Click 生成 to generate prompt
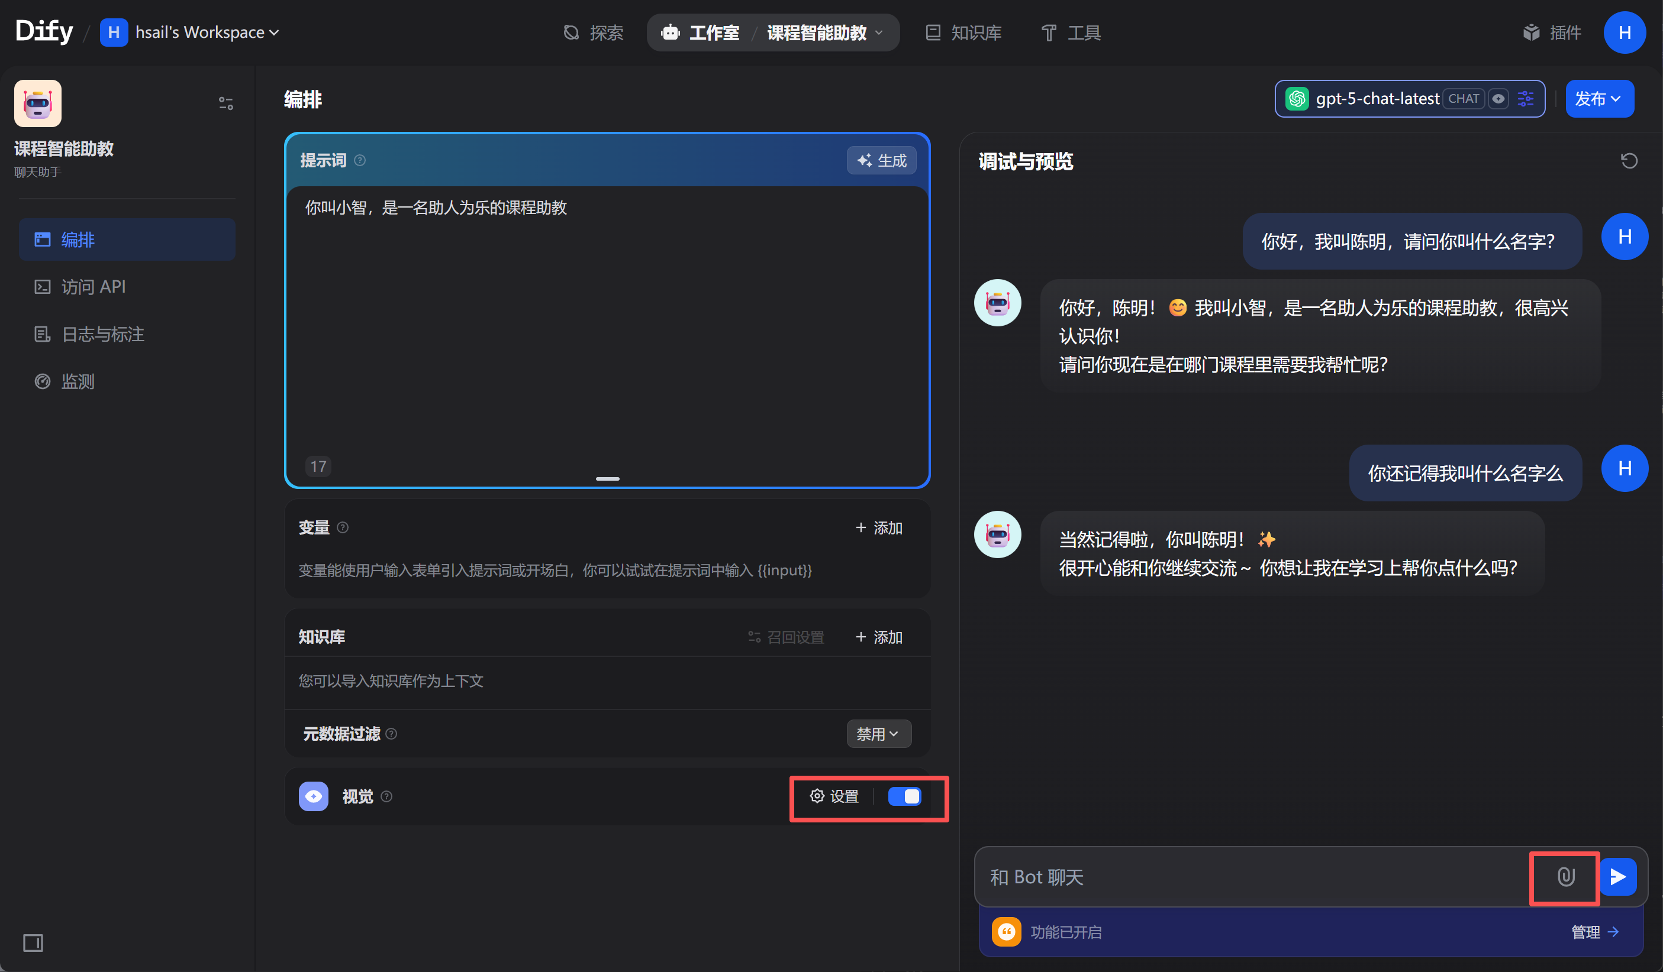1663x972 pixels. click(x=881, y=160)
